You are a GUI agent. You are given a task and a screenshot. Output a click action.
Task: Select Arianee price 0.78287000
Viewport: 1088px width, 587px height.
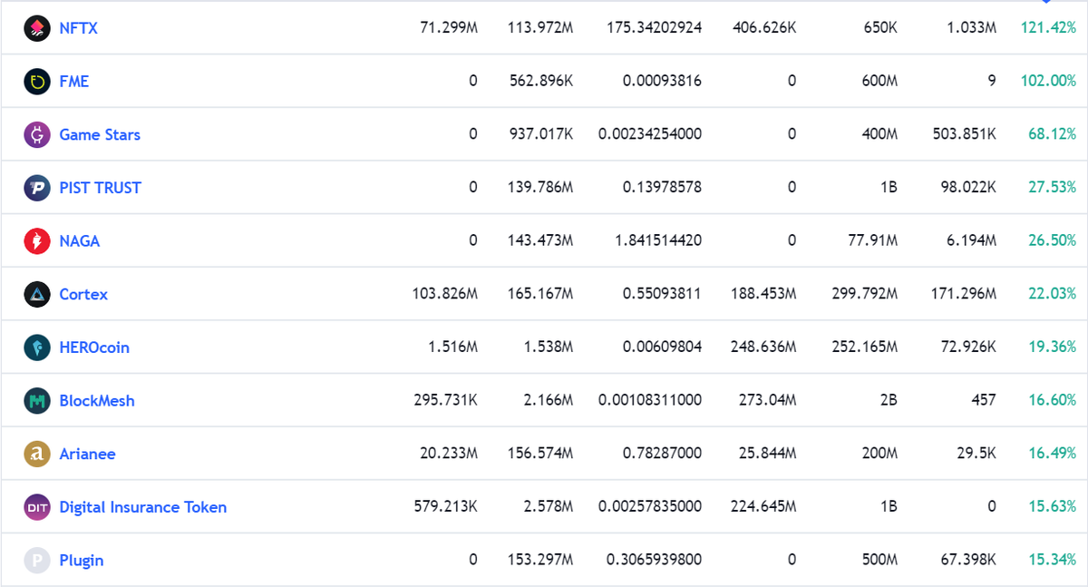(662, 454)
